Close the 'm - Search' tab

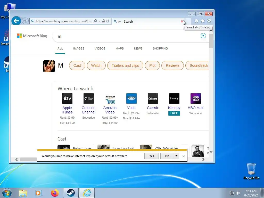182,21
